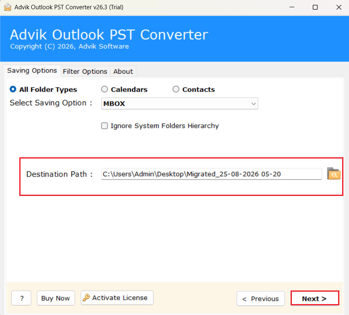The height and width of the screenshot is (315, 349).
Task: Open help with the ? button
Action: point(21,298)
